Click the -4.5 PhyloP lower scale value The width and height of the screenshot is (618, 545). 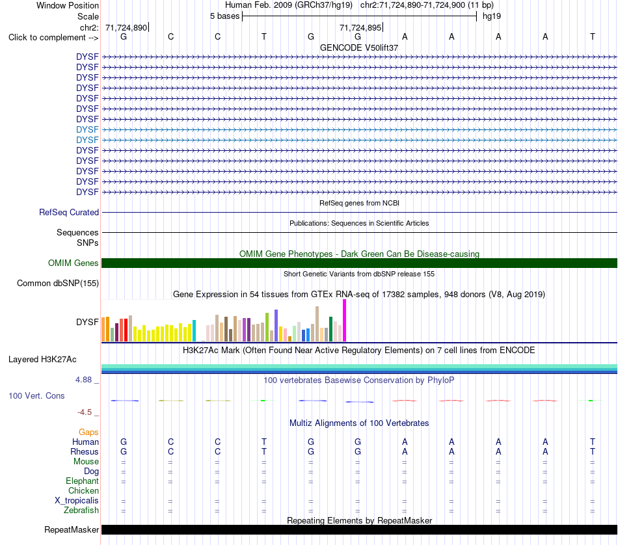(x=85, y=412)
